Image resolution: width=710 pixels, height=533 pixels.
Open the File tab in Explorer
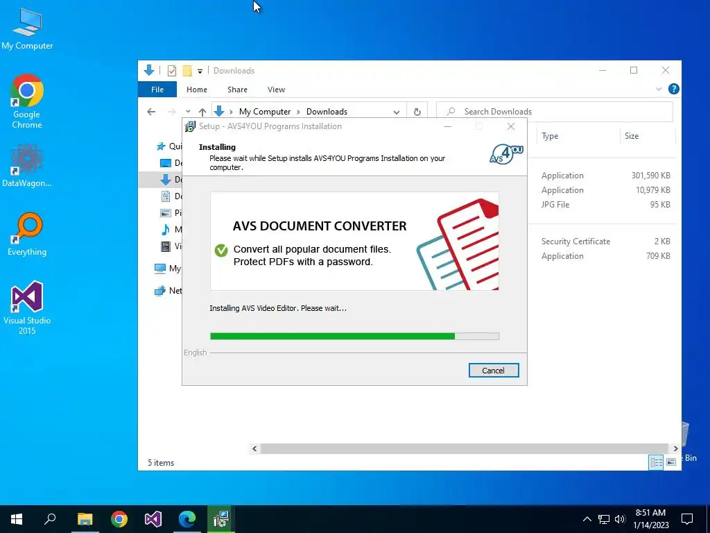[157, 90]
